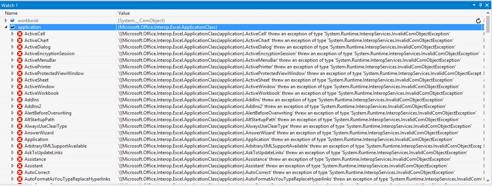Click the error icon beside ActiveWorkbook
This screenshot has width=492, height=186.
point(20,93)
